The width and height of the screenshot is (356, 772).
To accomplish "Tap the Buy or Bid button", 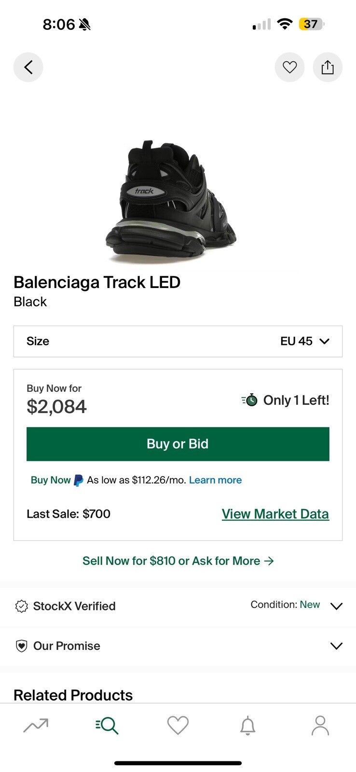I will (178, 443).
